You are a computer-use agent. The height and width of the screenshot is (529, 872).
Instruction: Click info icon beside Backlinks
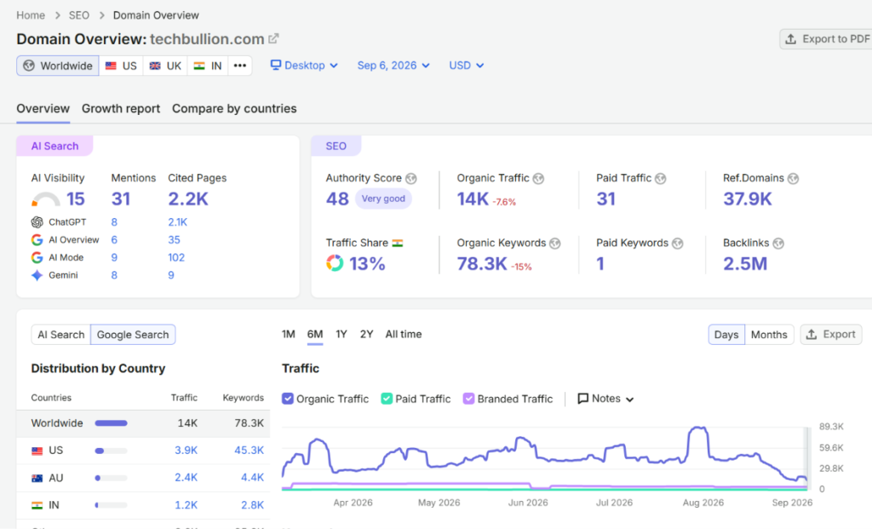778,244
